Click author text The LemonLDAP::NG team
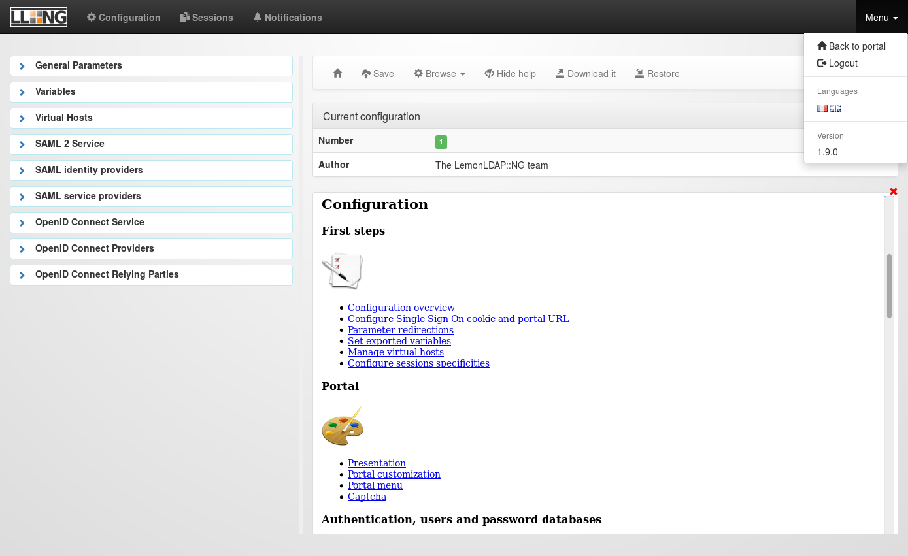The width and height of the screenshot is (908, 556). (x=492, y=165)
